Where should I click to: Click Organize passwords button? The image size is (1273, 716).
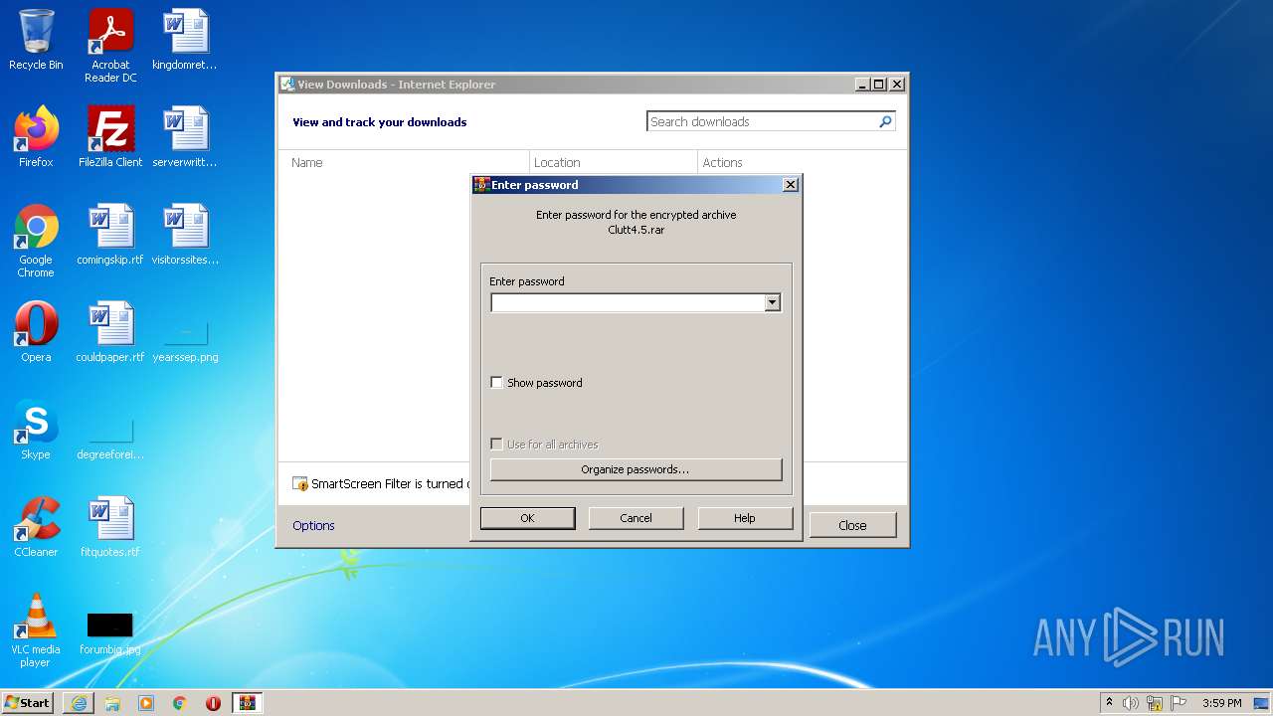click(636, 469)
